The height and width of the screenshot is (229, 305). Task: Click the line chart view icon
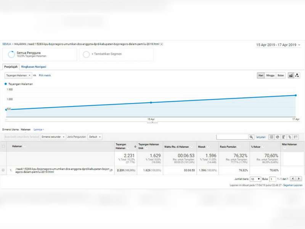(291, 76)
